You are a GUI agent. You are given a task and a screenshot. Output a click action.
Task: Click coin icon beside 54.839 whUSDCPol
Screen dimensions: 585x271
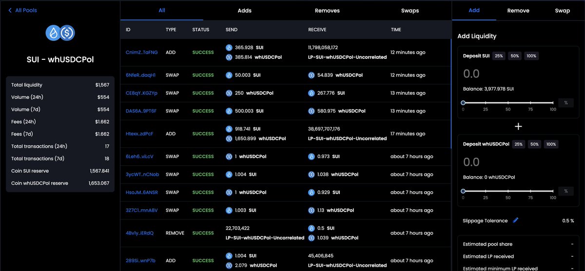312,75
